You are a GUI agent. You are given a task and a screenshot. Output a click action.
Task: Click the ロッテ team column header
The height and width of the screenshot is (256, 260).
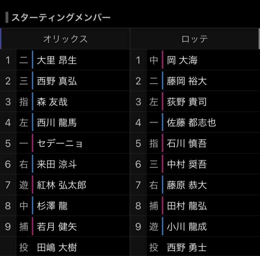point(194,39)
